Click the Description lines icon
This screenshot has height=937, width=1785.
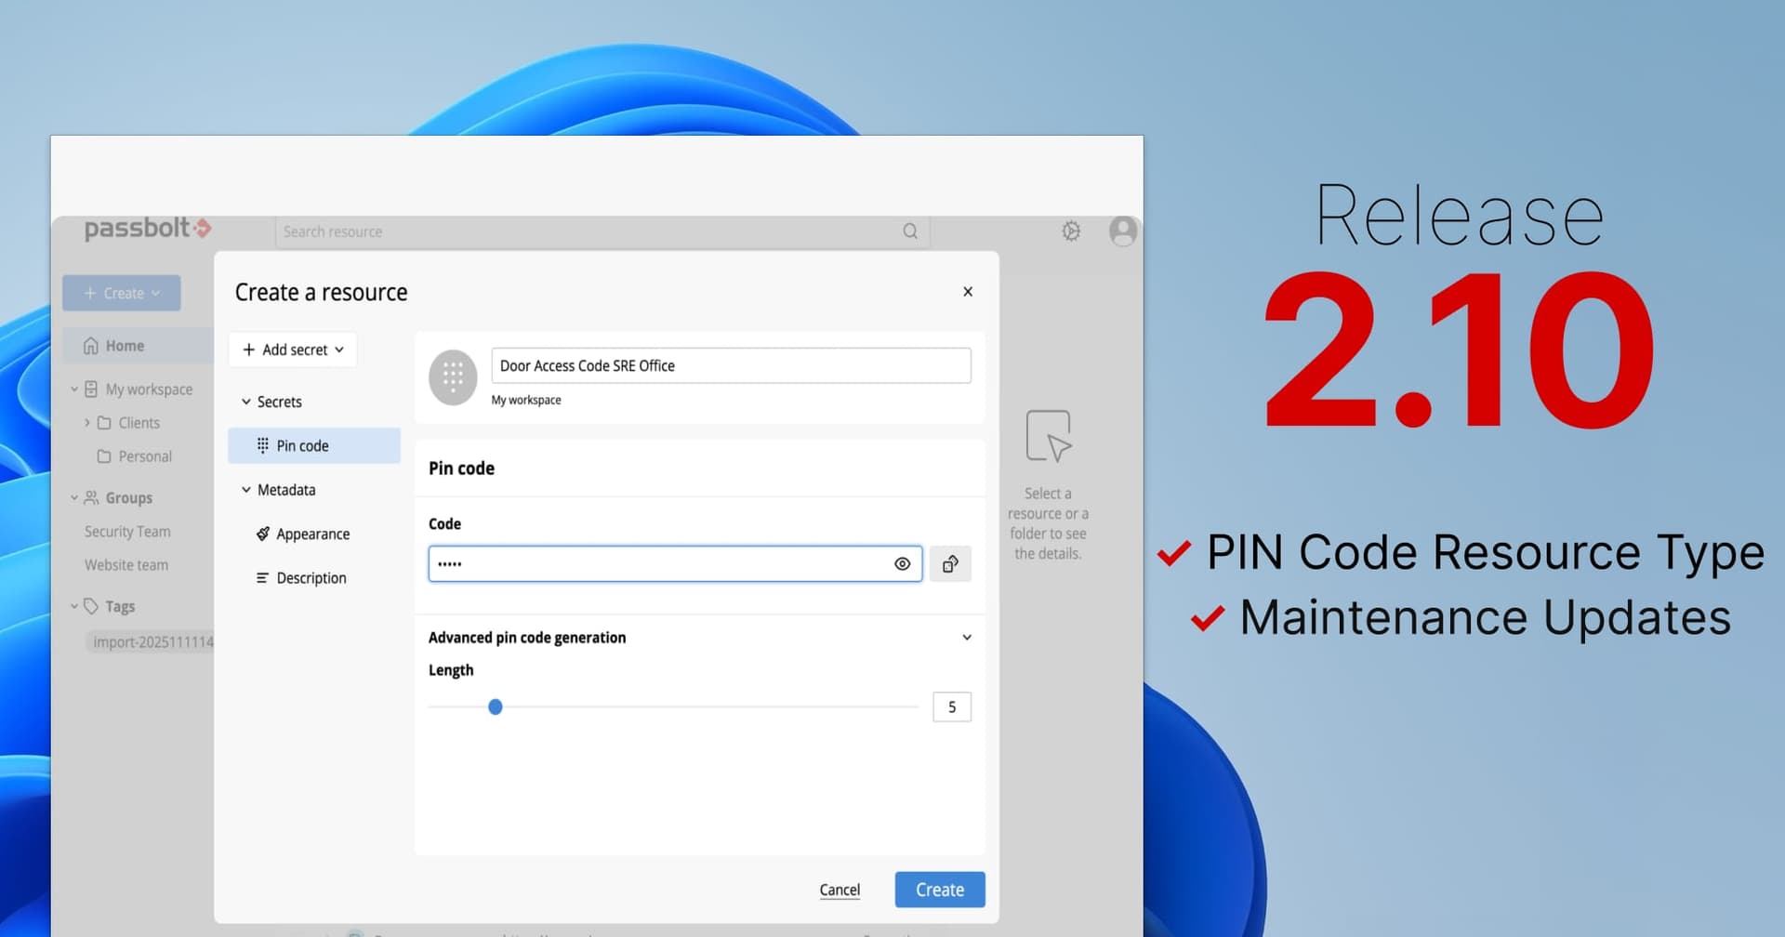point(263,577)
